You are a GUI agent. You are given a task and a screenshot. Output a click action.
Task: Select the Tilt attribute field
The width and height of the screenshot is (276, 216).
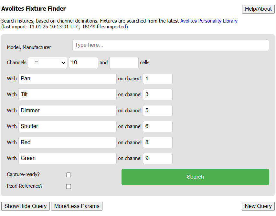(67, 94)
